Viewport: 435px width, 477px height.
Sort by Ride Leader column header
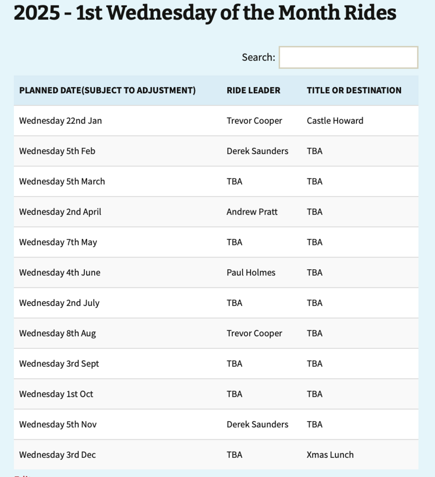tap(253, 90)
